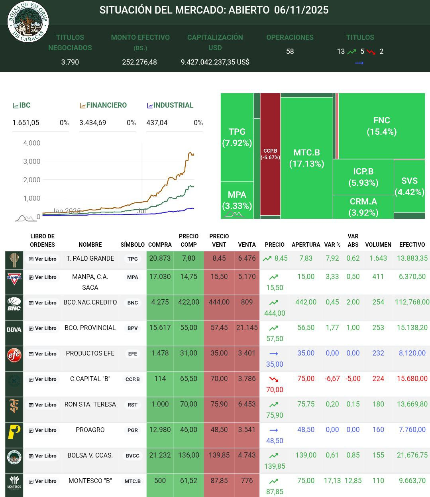
Task: Select the INDUSTRIAL index tab
Action: pyautogui.click(x=170, y=105)
